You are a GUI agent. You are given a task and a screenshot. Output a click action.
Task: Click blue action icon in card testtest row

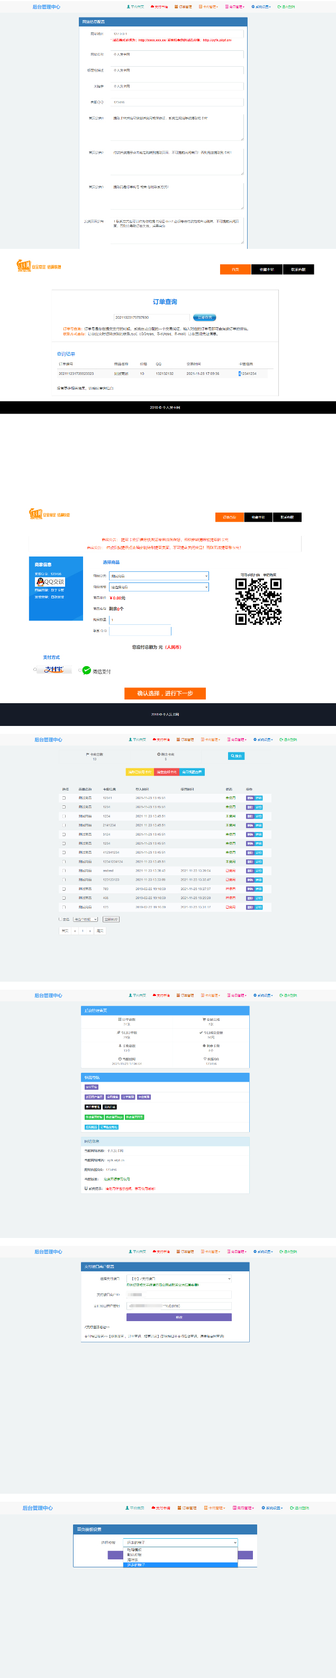click(259, 871)
